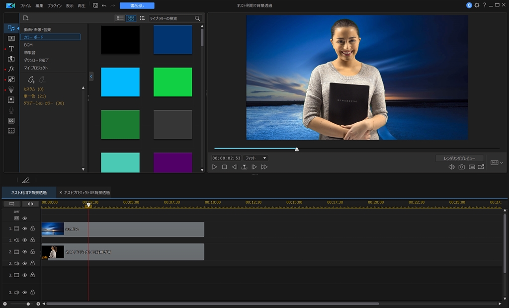The width and height of the screenshot is (509, 308).
Task: Open the Title Room (T icon)
Action: [11, 49]
